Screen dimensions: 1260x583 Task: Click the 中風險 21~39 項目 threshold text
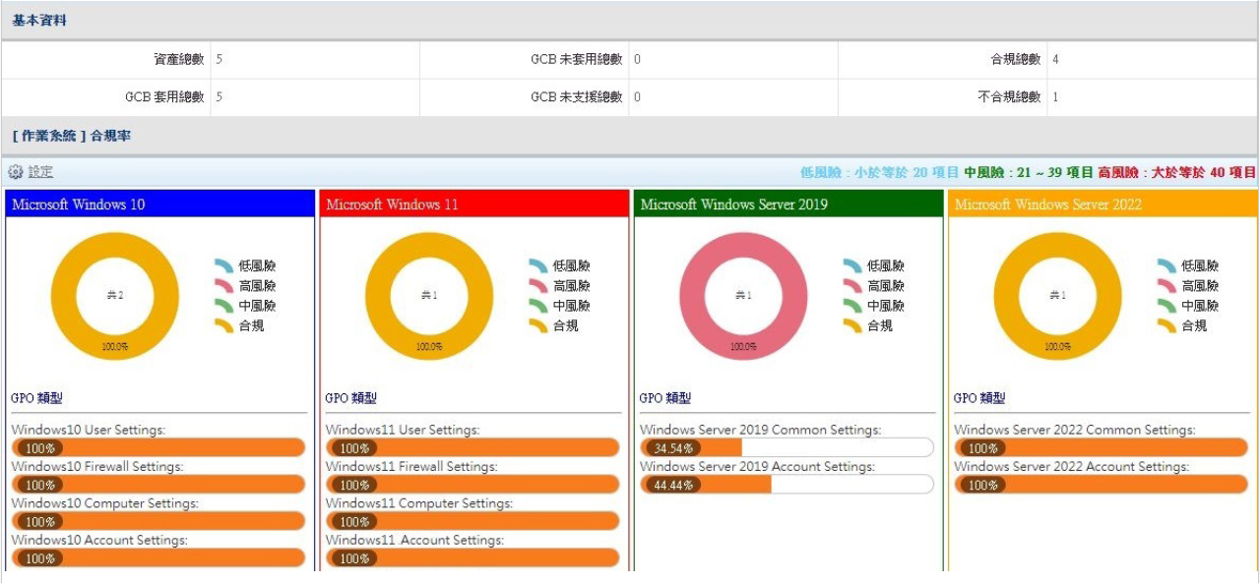1029,173
